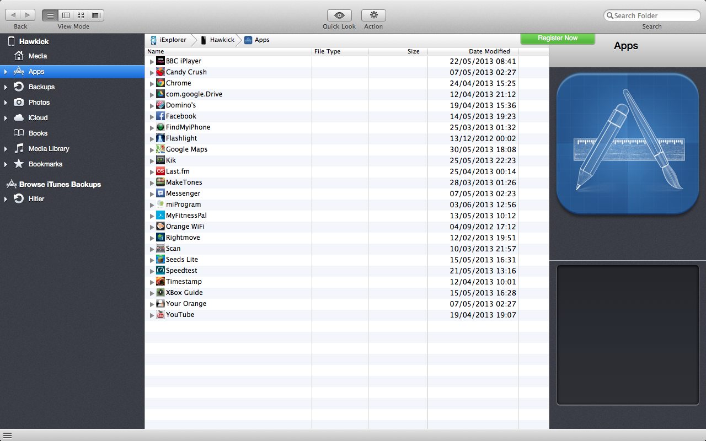Click the large Apps preview image
Viewport: 706px width, 441px height.
[x=628, y=144]
